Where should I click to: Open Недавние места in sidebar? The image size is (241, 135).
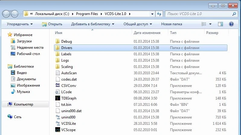pyautogui.click(x=30, y=48)
